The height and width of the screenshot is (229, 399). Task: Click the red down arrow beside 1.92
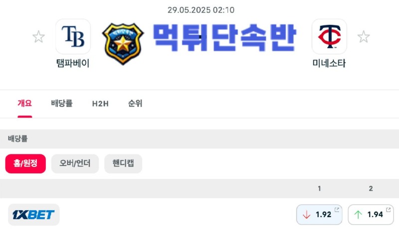(x=307, y=215)
